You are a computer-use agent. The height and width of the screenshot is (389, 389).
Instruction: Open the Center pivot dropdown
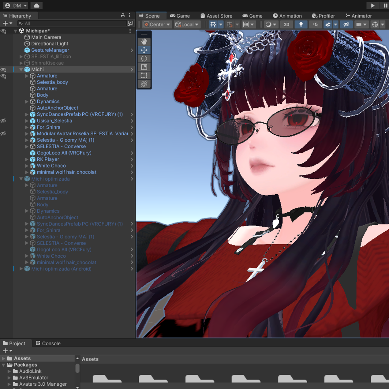click(157, 24)
